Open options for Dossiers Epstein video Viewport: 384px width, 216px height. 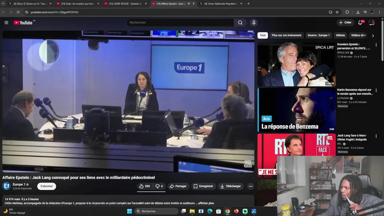(376, 45)
